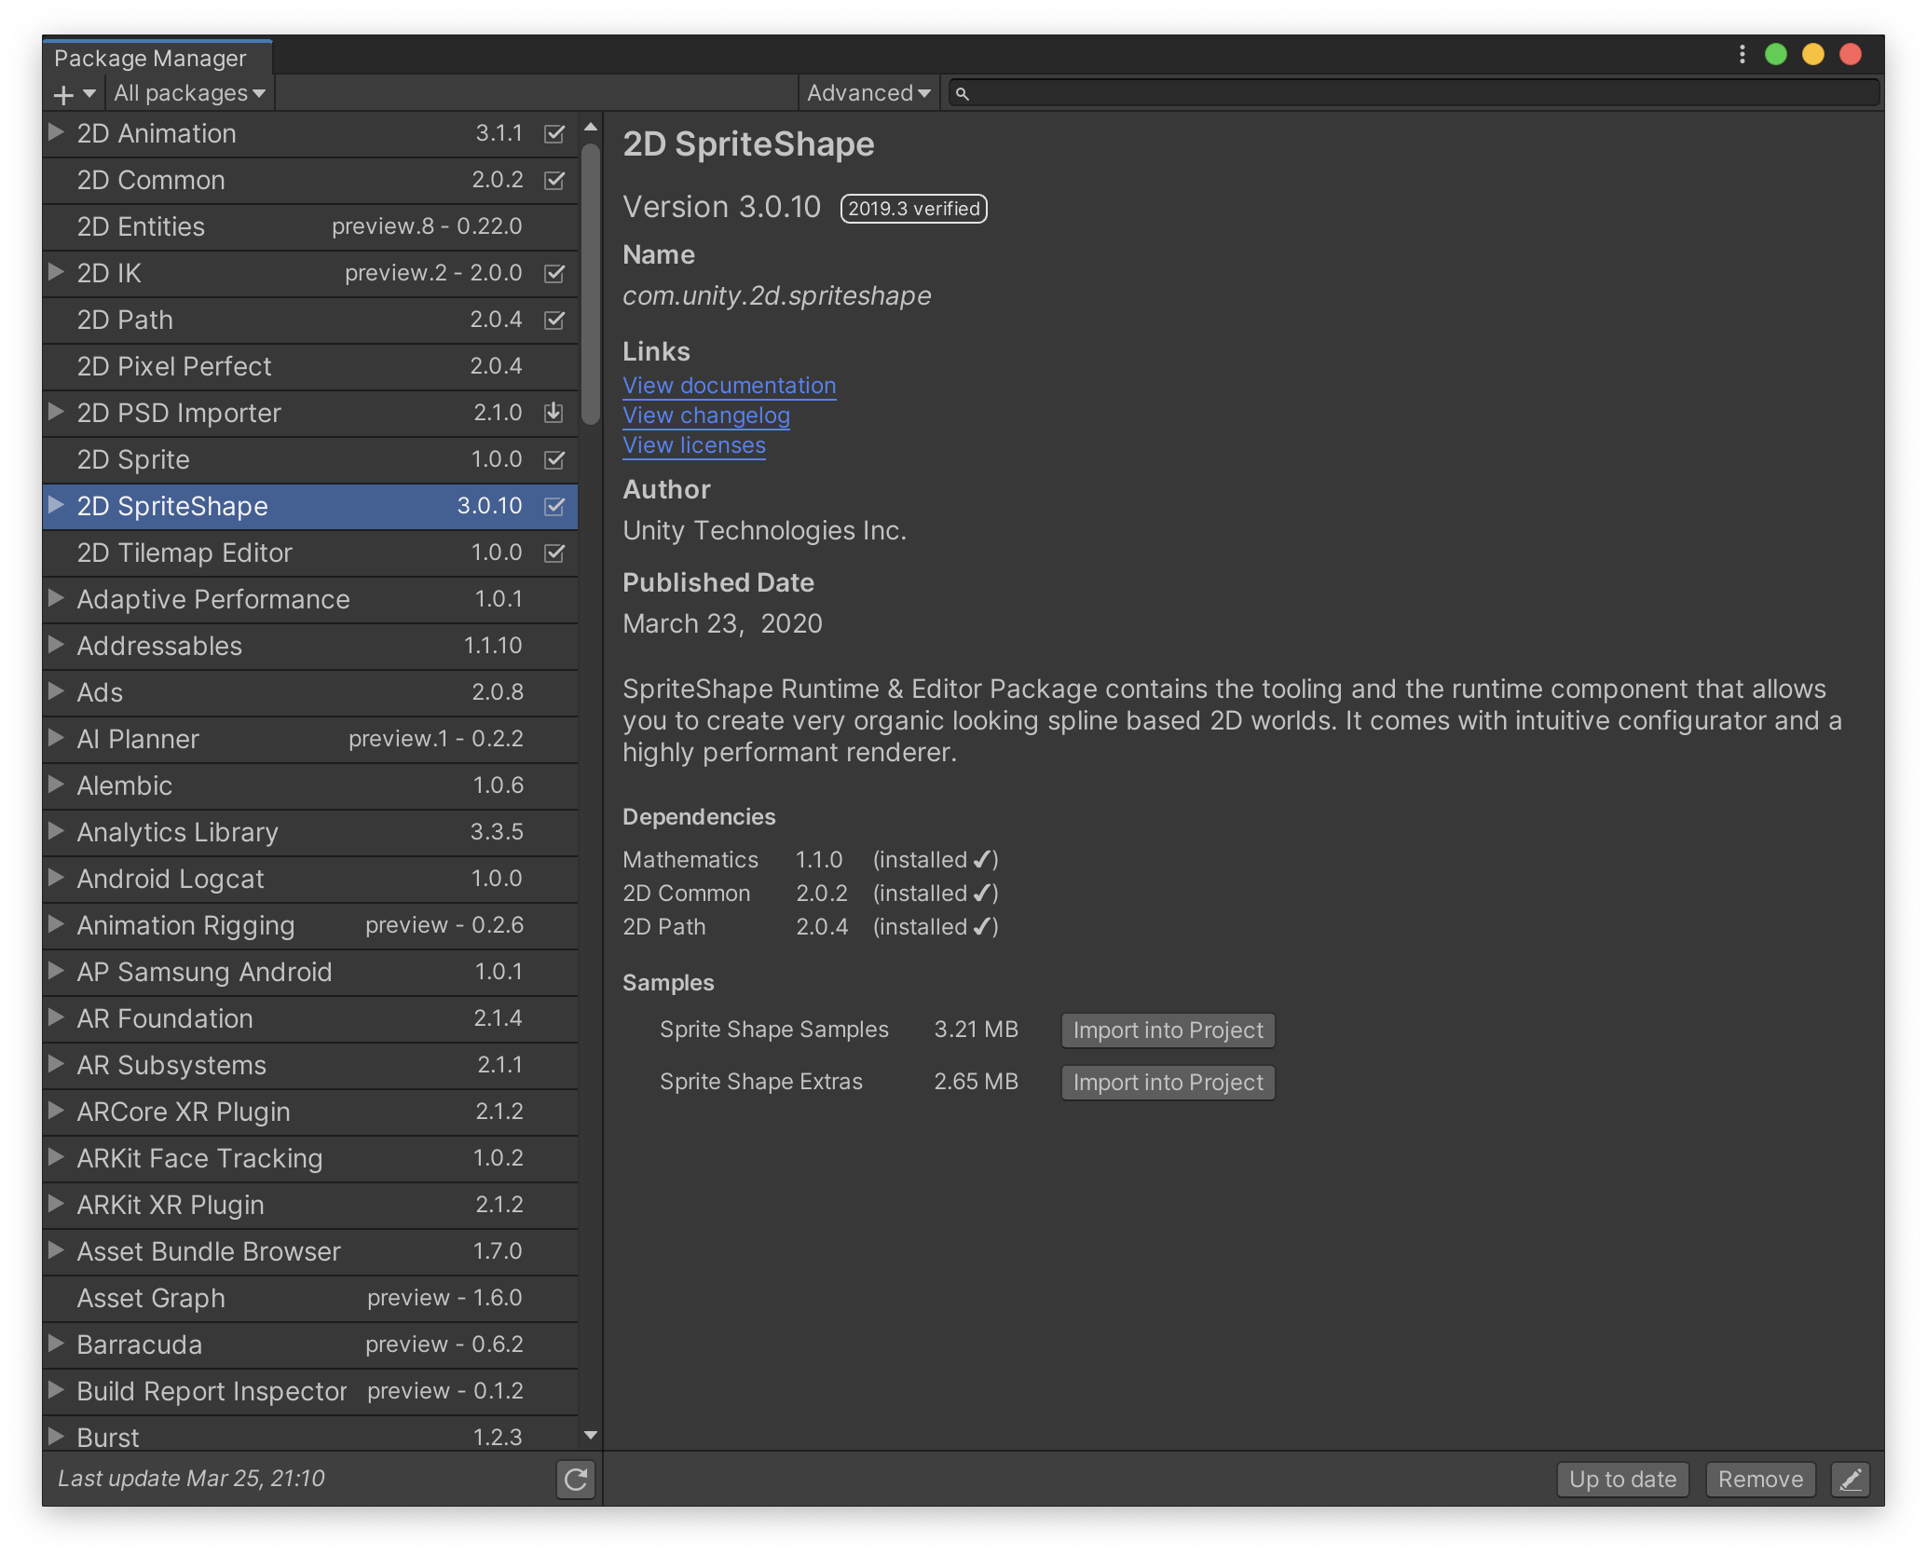
Task: Click the download icon next to 2D PSD Importer
Action: tap(553, 413)
